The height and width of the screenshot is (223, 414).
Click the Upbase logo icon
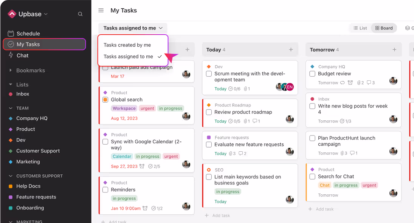(x=12, y=14)
